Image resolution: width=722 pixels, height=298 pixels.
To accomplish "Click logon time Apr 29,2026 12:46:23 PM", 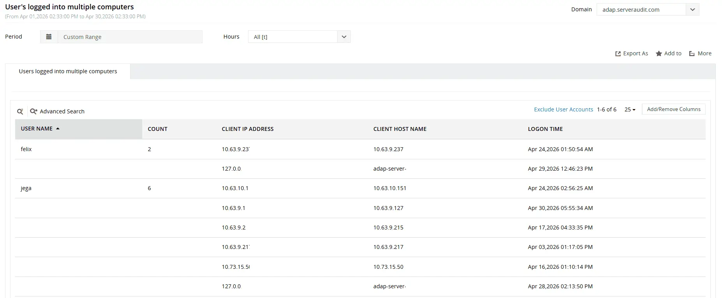I will [x=560, y=169].
